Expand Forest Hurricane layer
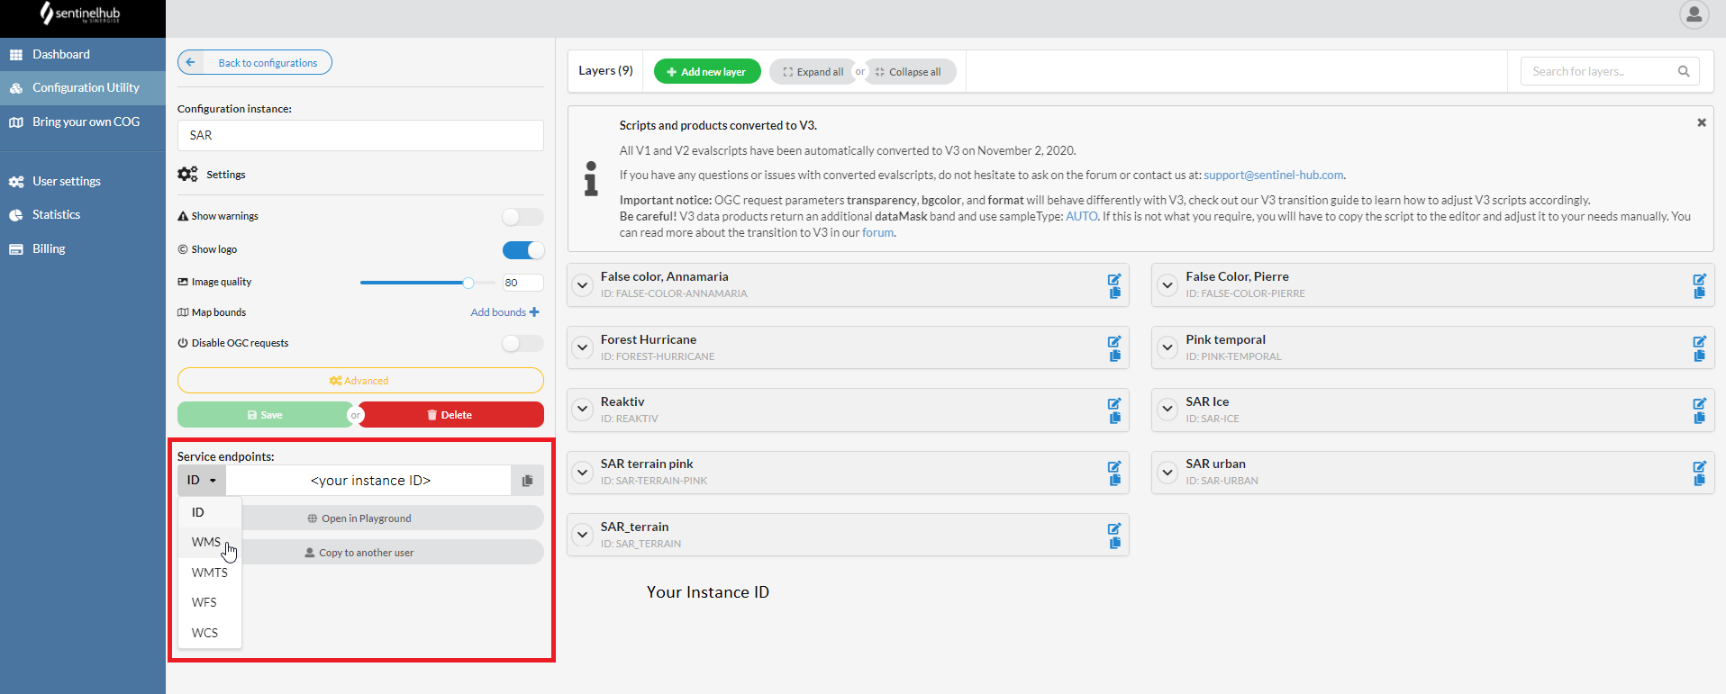 tap(583, 347)
